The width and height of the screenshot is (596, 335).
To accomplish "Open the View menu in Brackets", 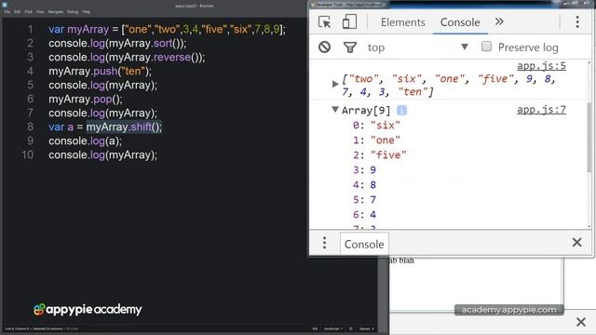I will click(x=40, y=12).
